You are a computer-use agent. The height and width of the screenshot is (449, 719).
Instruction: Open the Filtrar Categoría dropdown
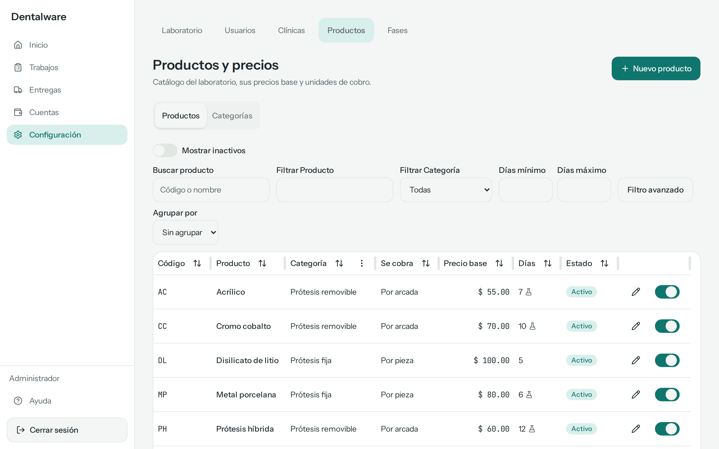[x=446, y=190]
